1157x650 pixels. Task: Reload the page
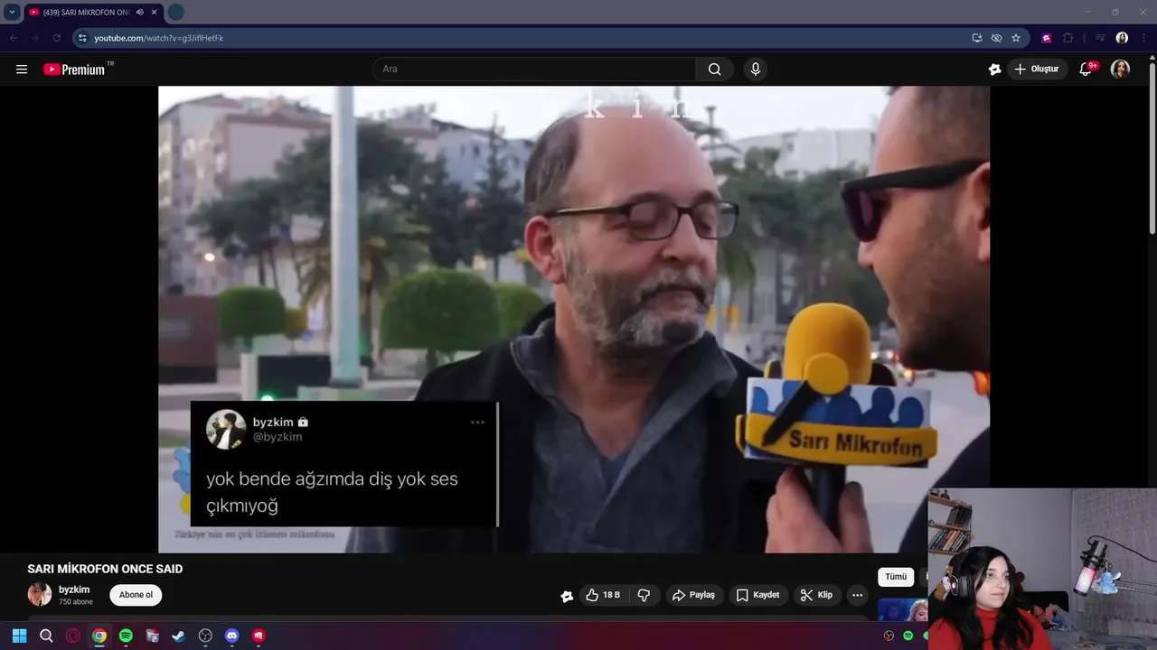(56, 38)
